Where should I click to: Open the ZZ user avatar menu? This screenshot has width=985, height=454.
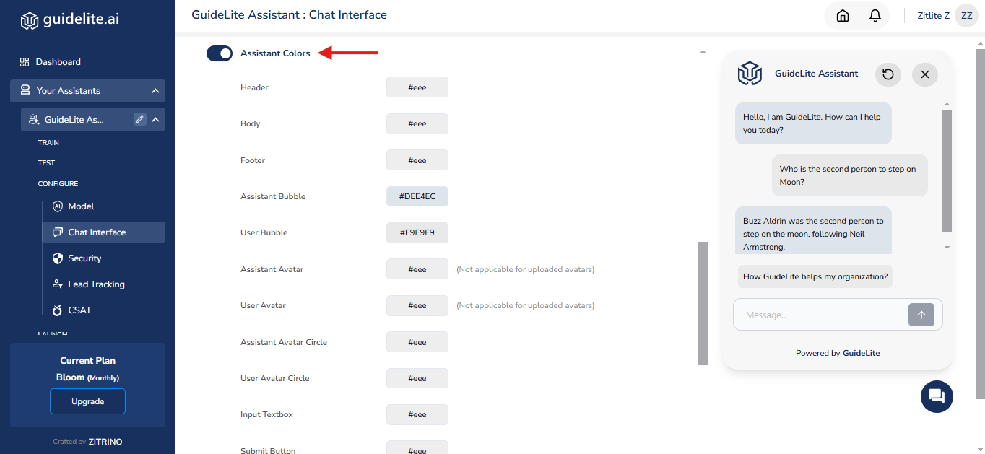point(966,16)
